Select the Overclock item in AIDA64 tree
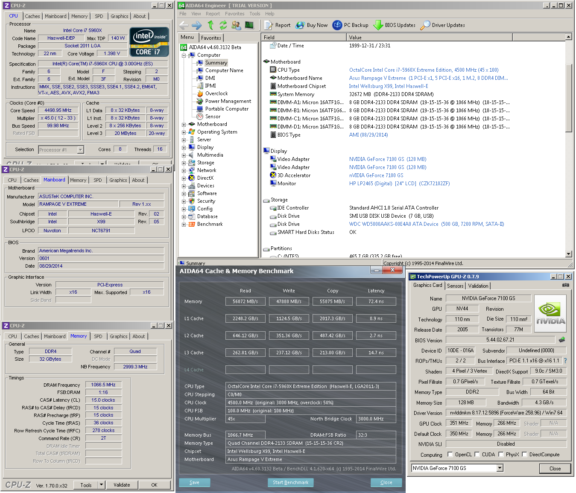This screenshot has width=576, height=493. point(216,93)
